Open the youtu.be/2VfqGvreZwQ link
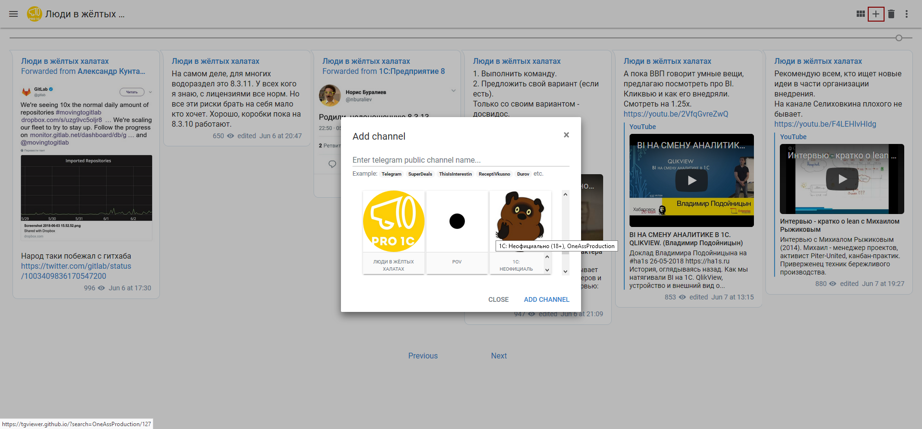922x429 pixels. coord(676,114)
